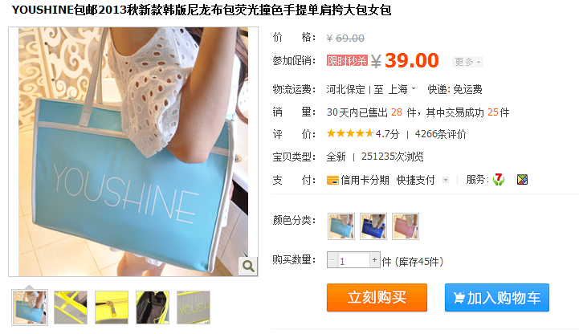Select the yellow zipper detail thumbnail

[112, 308]
